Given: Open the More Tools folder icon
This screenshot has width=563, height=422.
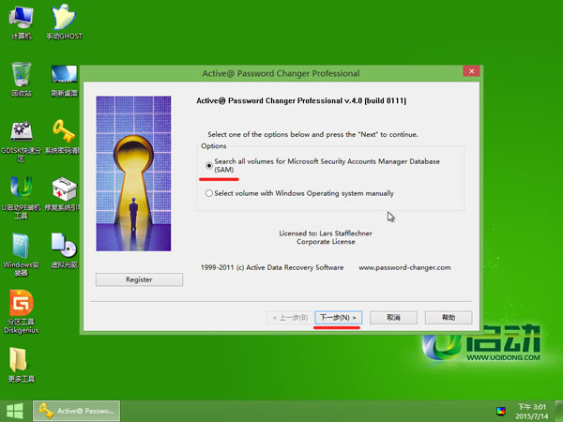Looking at the screenshot, I should point(22,365).
